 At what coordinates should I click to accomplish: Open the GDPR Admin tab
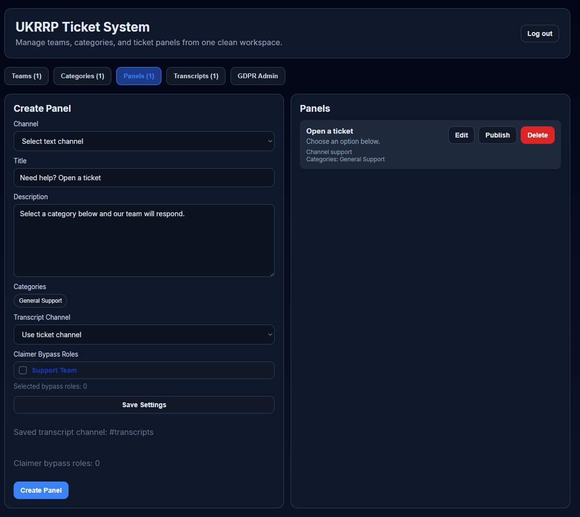[258, 76]
